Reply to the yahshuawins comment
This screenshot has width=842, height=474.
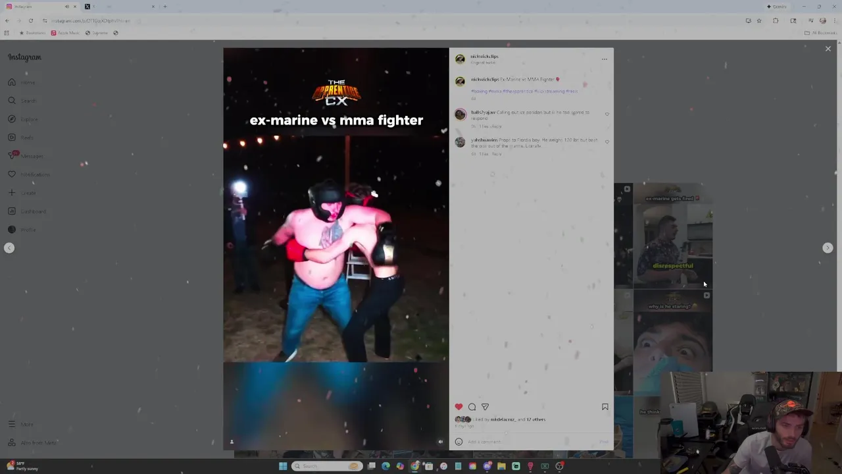pyautogui.click(x=497, y=154)
